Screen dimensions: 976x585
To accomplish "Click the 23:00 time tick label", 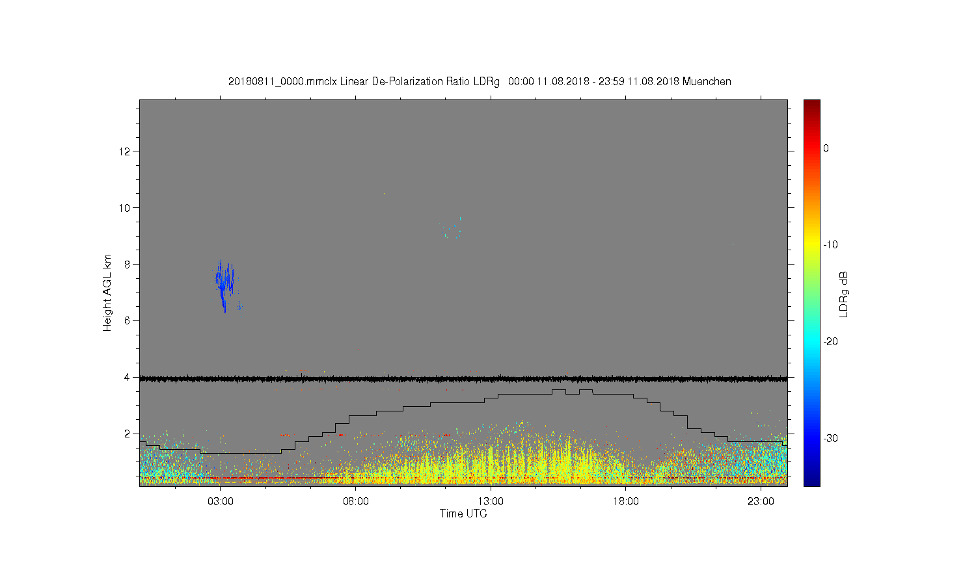I will [761, 502].
